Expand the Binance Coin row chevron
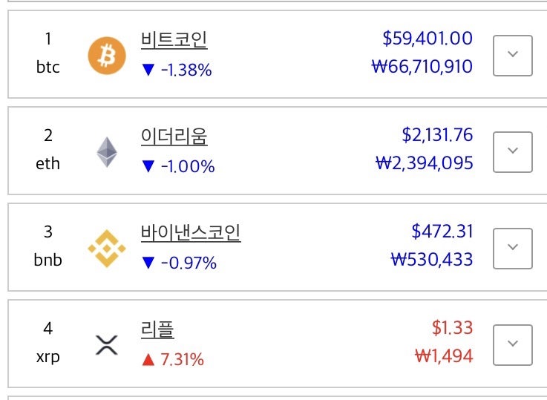The width and height of the screenshot is (547, 400). point(512,249)
